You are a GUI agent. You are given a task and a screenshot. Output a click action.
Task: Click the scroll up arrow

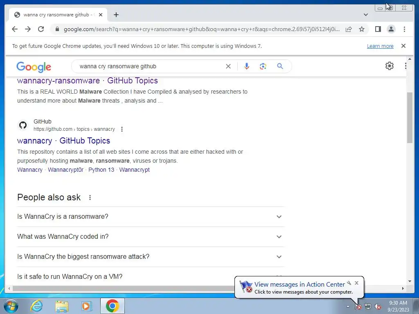coord(410,59)
